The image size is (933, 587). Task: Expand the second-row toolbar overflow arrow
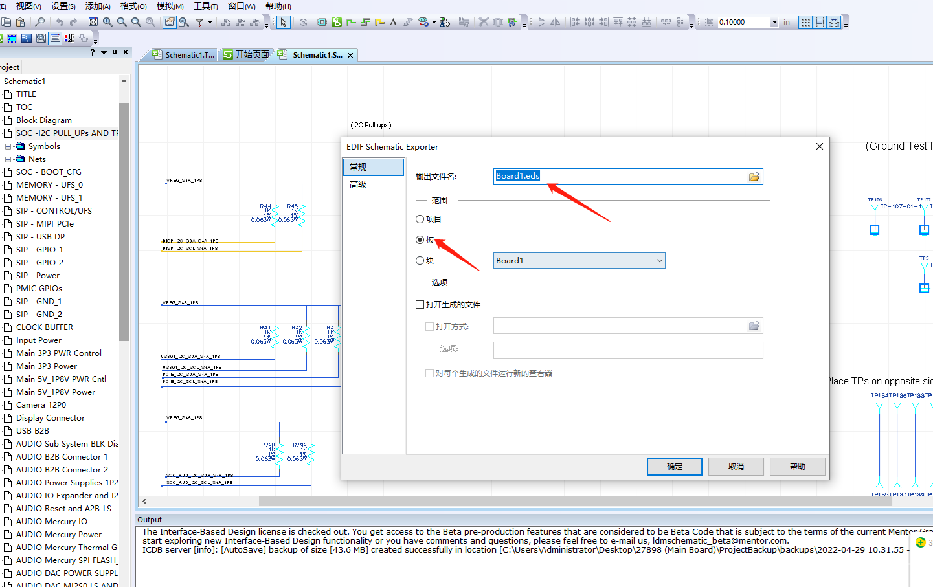95,41
